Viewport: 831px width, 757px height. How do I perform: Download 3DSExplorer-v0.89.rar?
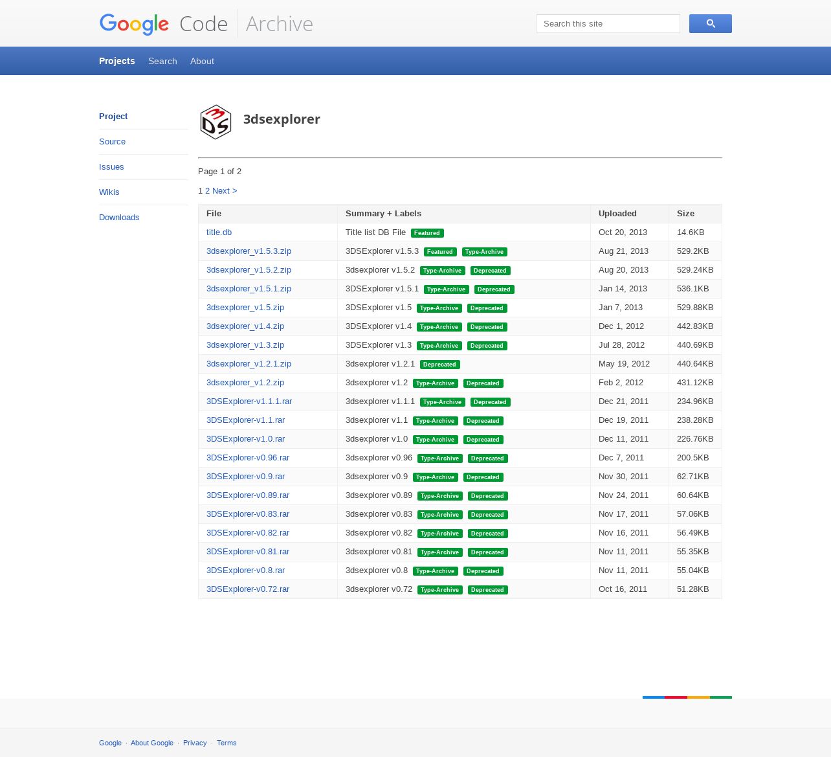pos(248,495)
